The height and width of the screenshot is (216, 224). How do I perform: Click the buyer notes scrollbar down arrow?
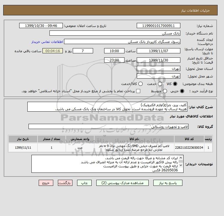[x=181, y=165]
